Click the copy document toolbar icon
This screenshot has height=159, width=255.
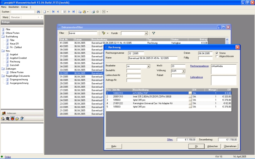[80, 12]
